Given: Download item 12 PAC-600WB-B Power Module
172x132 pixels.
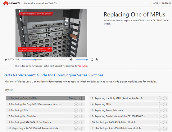Looking at the screenshot, I should click(x=165, y=129).
